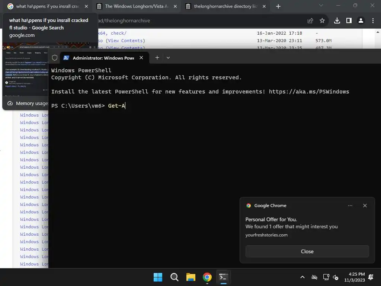Add a new terminal tab

157,58
